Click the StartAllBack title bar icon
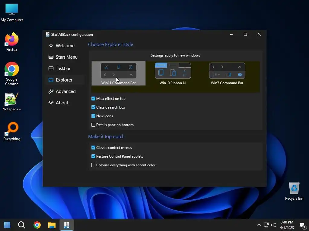The image size is (309, 231). 47,34
